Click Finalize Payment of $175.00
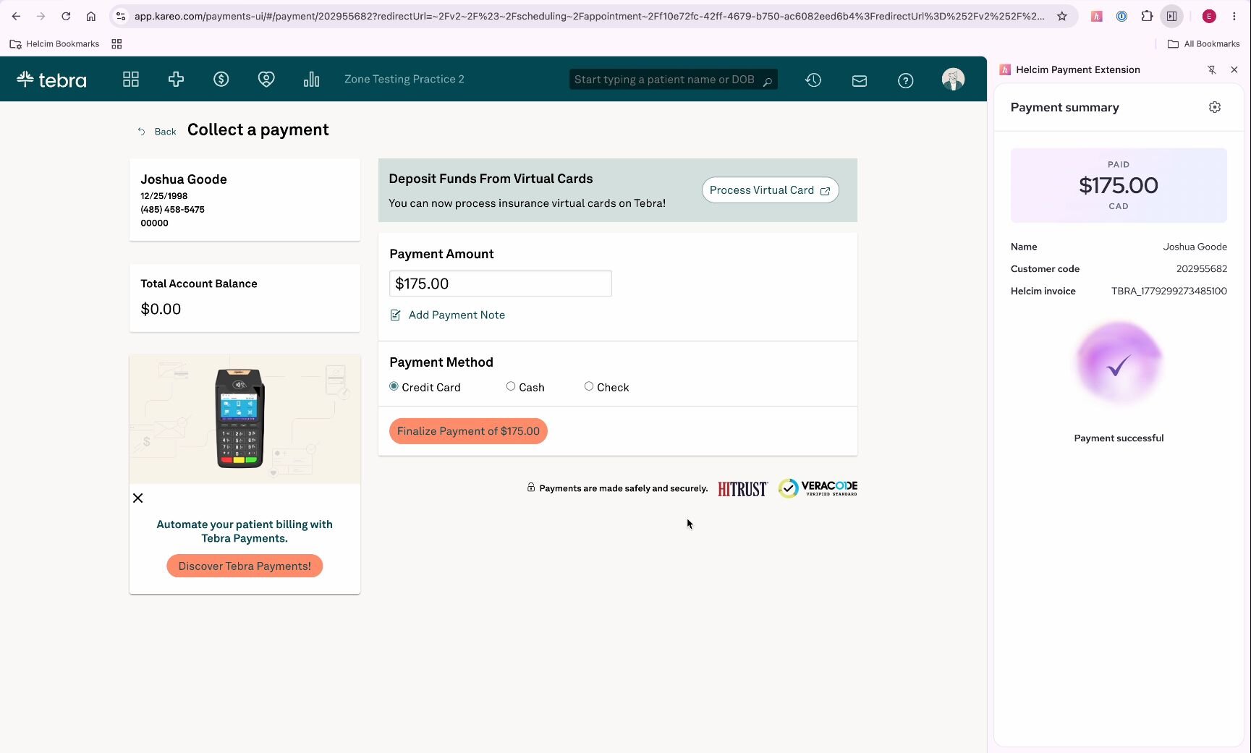Image resolution: width=1251 pixels, height=753 pixels. tap(468, 431)
